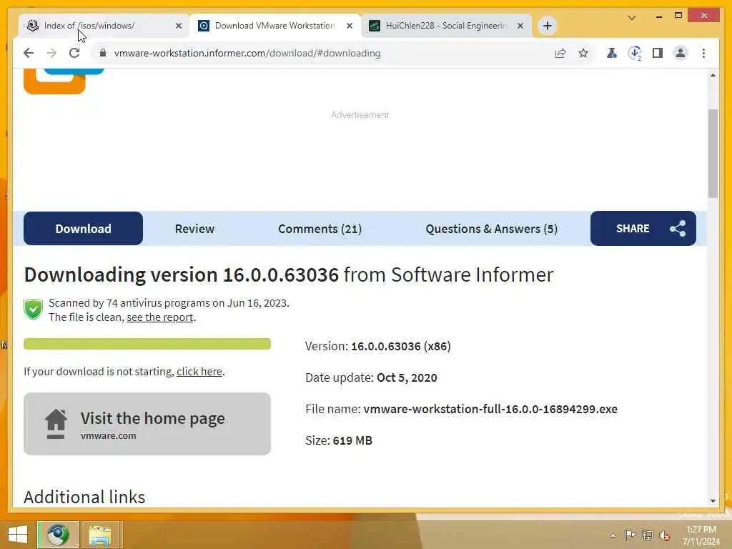
Task: Go back with the browser back arrow
Action: 29,53
